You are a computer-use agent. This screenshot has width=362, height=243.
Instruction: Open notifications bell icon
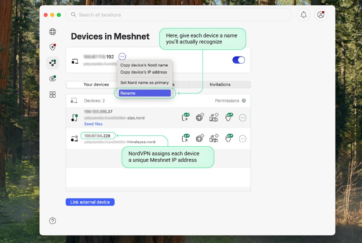point(304,15)
